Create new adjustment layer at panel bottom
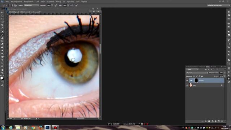 [x=212, y=121]
